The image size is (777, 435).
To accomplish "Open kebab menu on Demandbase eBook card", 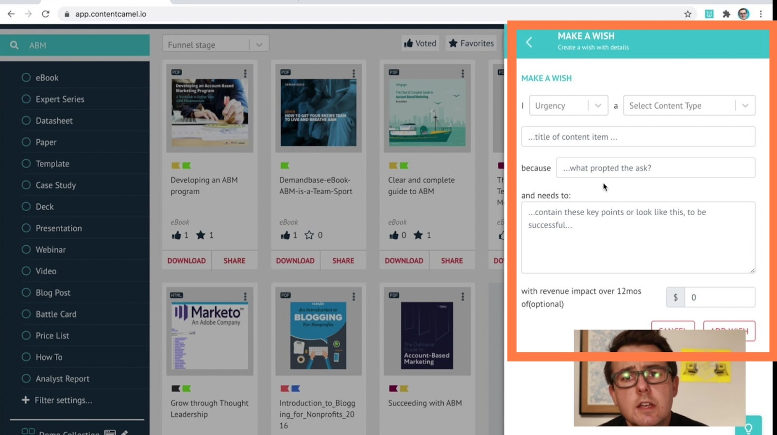I will click(x=354, y=73).
